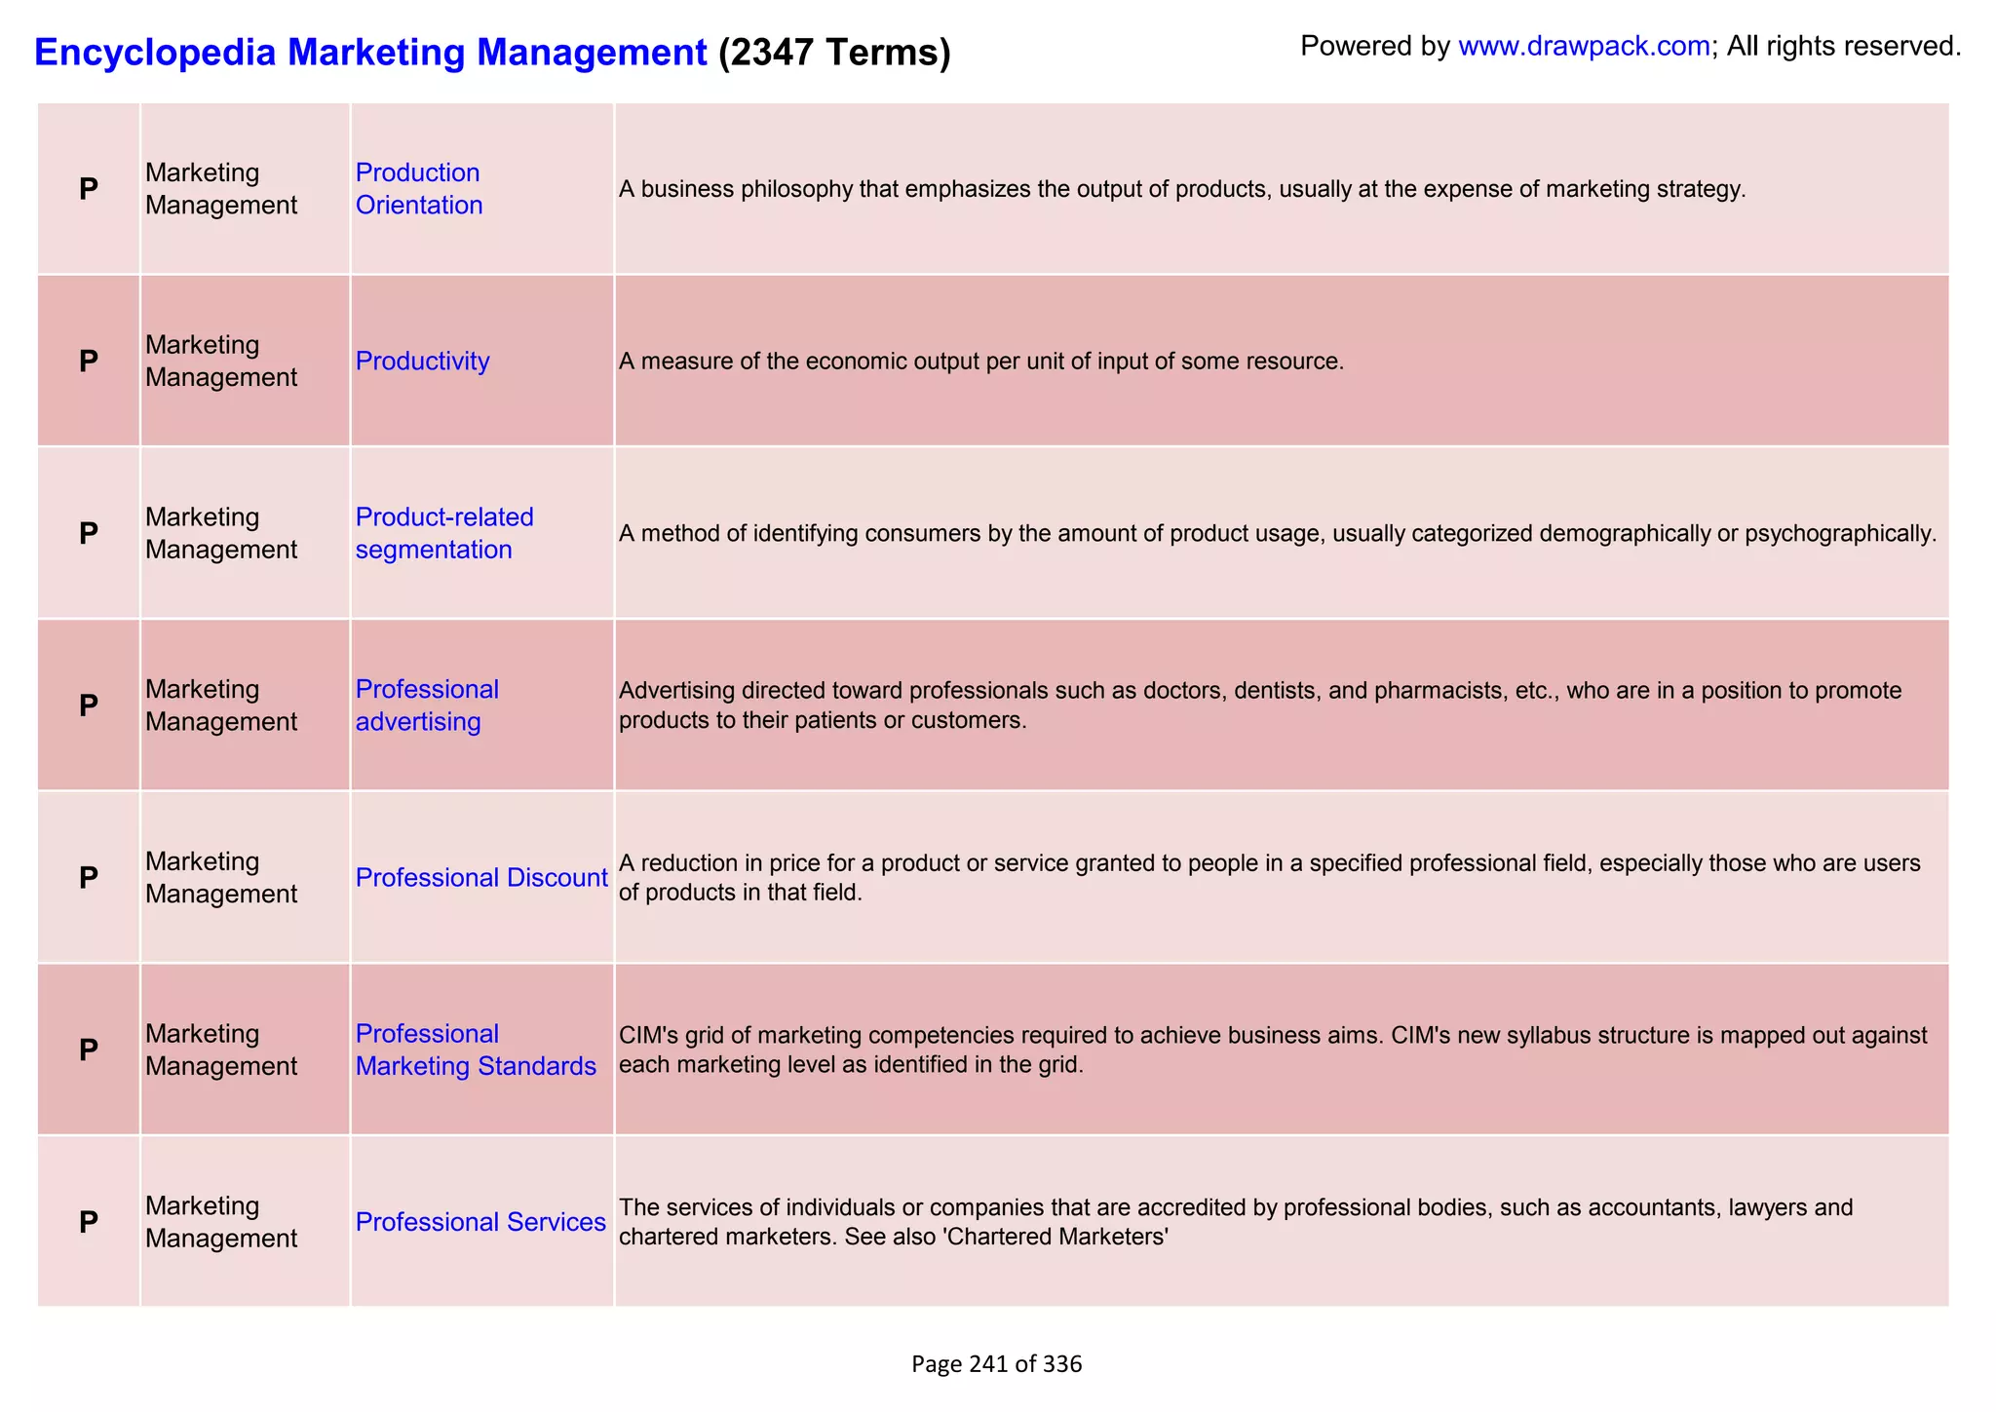The width and height of the screenshot is (1996, 1412).
Task: Open the Professional advertising term link
Action: (x=427, y=706)
